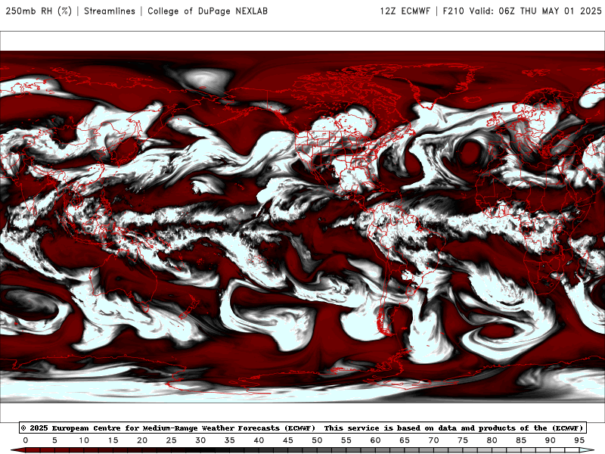Click colorbar label '35'
Screen dimensions: 605x454
(x=230, y=440)
